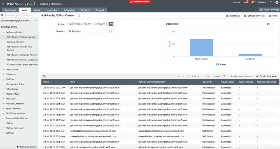Switch to the Alerts tab

coord(37,10)
